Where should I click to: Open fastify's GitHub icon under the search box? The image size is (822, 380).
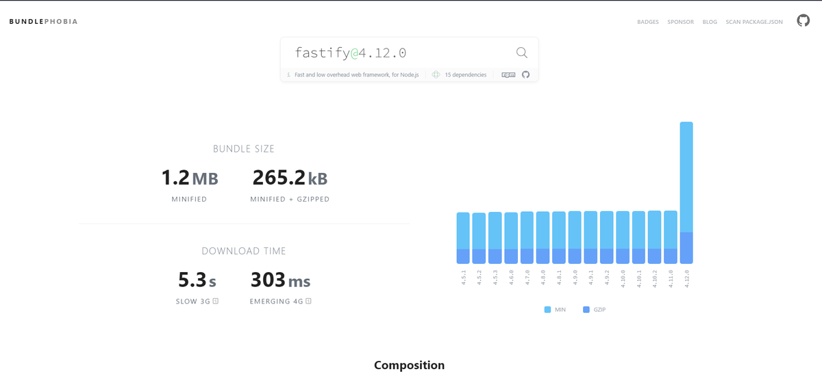[x=526, y=74]
